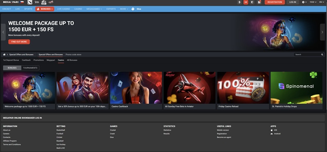327x152 pixels.
Task: Open the EN language dropdown
Action: pyautogui.click(x=322, y=2)
